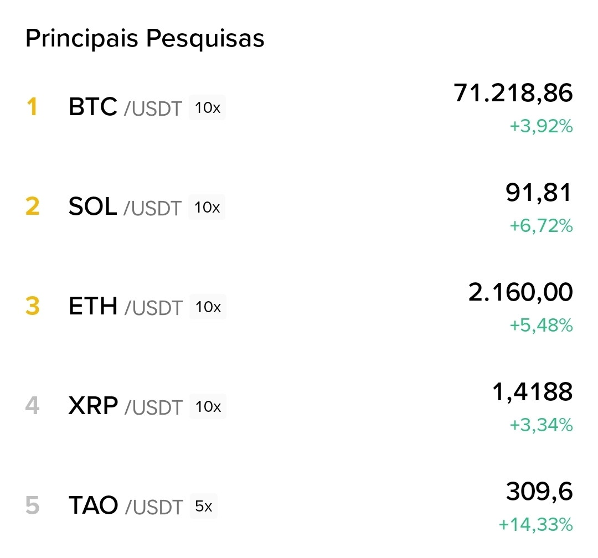Select rank number 5 in the list
598x558 pixels.
32,505
